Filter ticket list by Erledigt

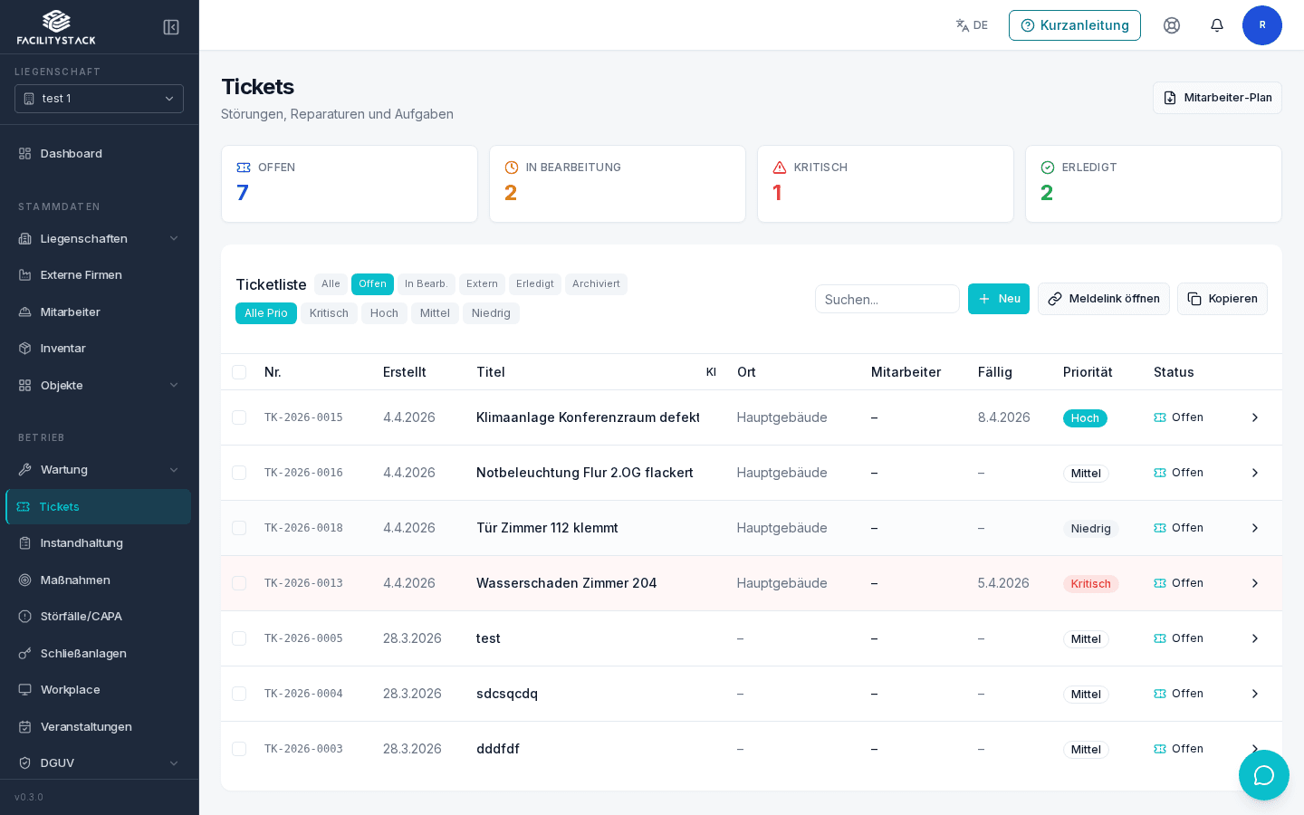(x=535, y=284)
